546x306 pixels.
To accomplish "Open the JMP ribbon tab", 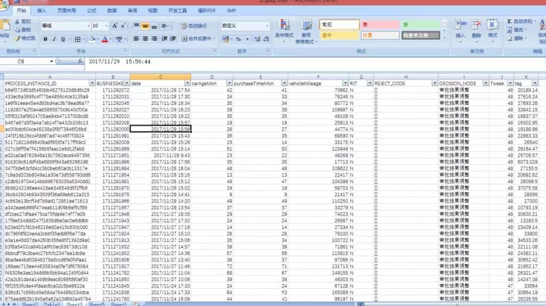I will (231, 11).
